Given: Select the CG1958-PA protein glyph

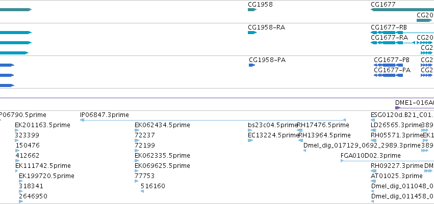Looking at the screenshot, I should [x=252, y=65].
